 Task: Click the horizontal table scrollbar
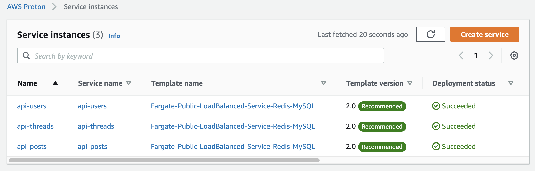164,160
